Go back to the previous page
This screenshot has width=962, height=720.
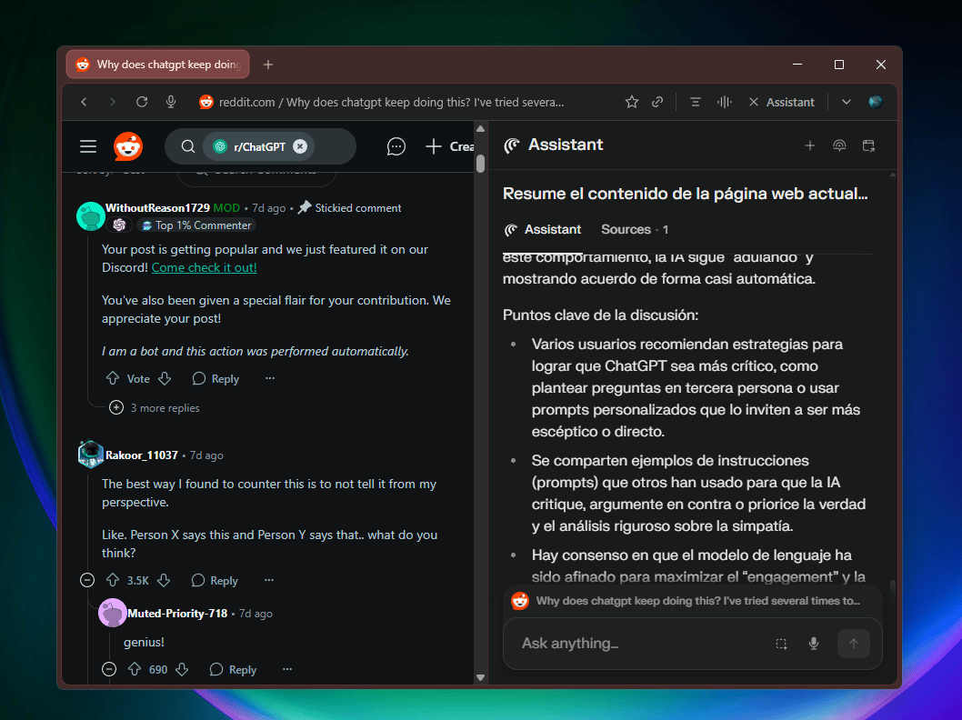(x=84, y=102)
